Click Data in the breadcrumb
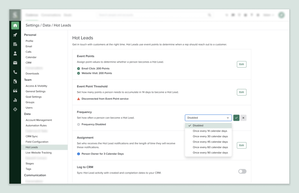The image size is (299, 193). [x=47, y=25]
